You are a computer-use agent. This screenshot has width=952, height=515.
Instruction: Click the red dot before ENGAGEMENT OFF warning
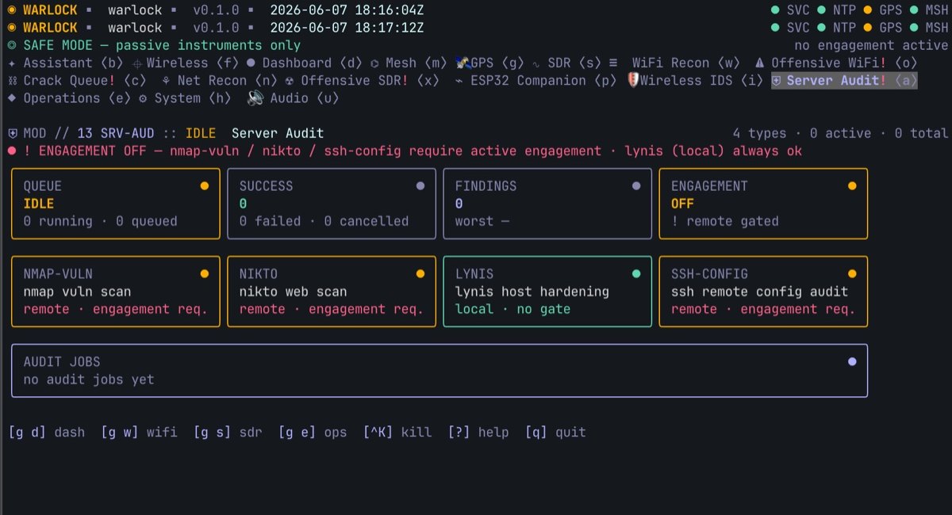pos(12,151)
